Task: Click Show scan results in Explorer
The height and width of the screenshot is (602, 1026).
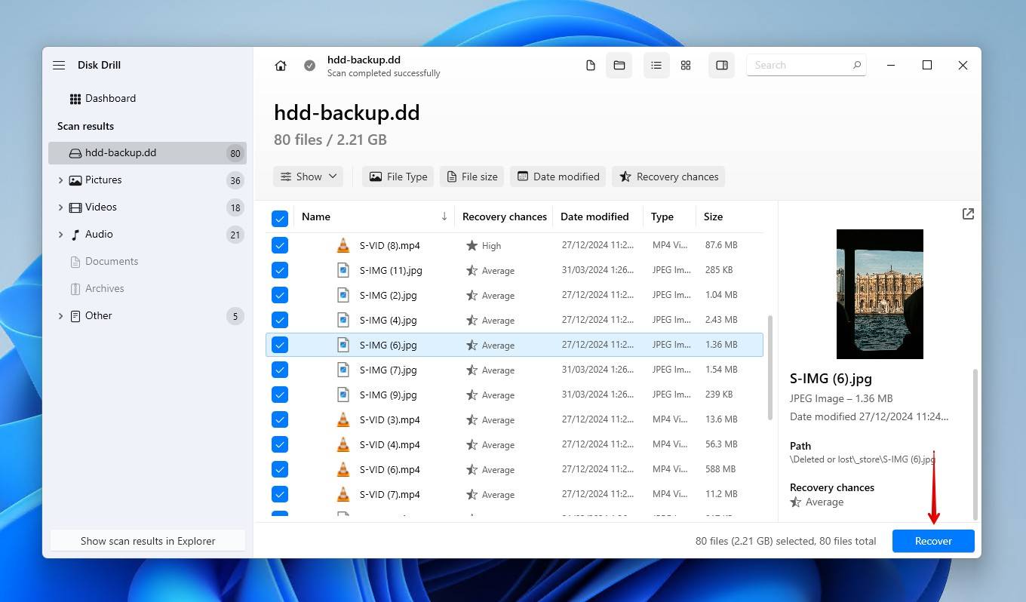Action: (148, 541)
